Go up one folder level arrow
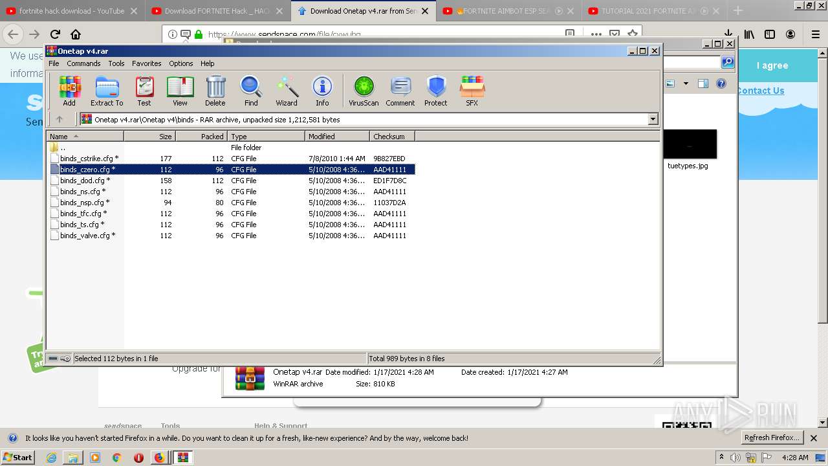Image resolution: width=828 pixels, height=466 pixels. point(60,119)
